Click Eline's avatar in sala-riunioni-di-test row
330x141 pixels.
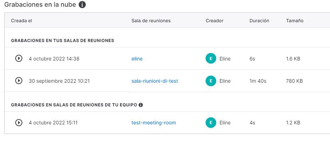click(211, 81)
